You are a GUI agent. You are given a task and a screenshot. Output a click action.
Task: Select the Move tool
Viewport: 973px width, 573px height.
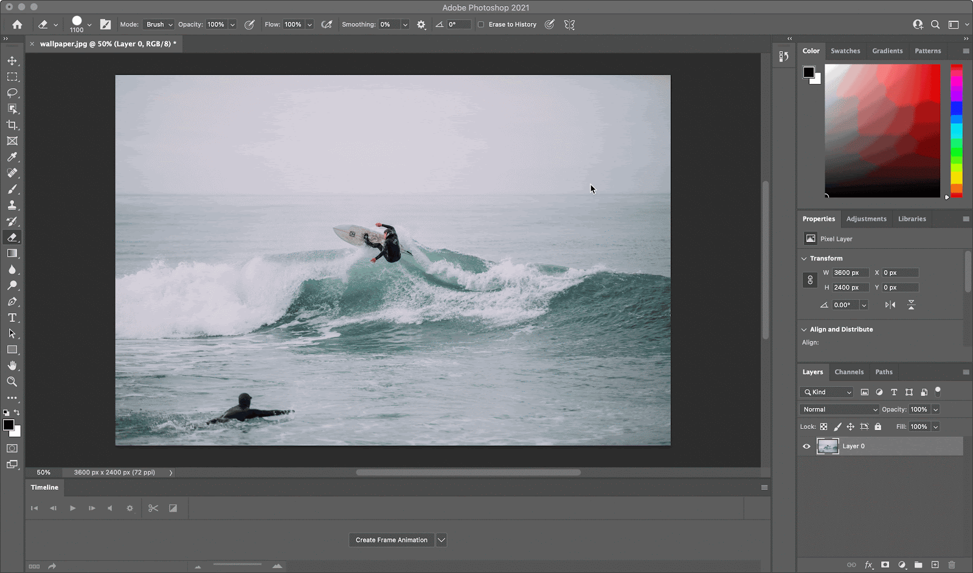click(12, 61)
